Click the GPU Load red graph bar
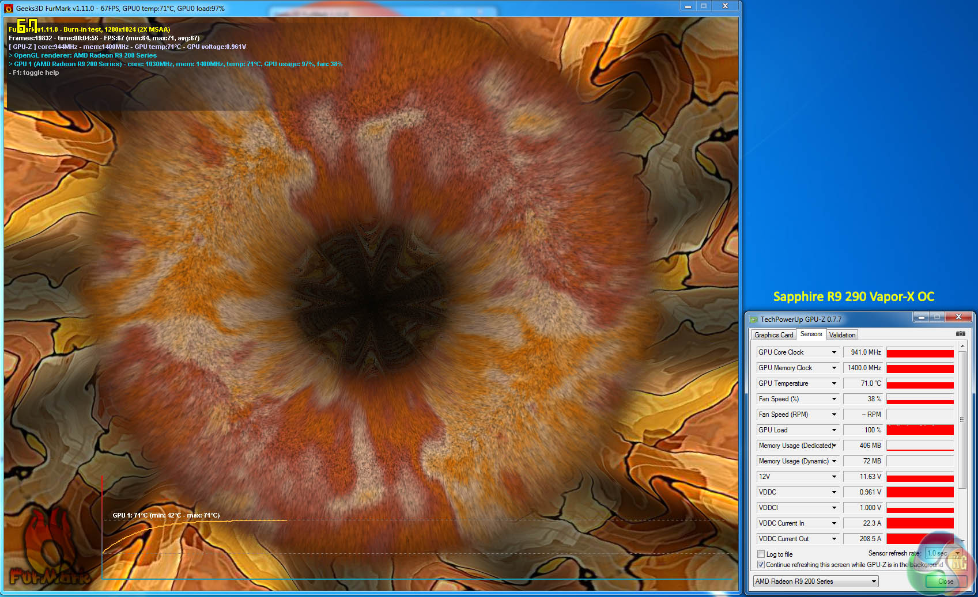 [920, 430]
